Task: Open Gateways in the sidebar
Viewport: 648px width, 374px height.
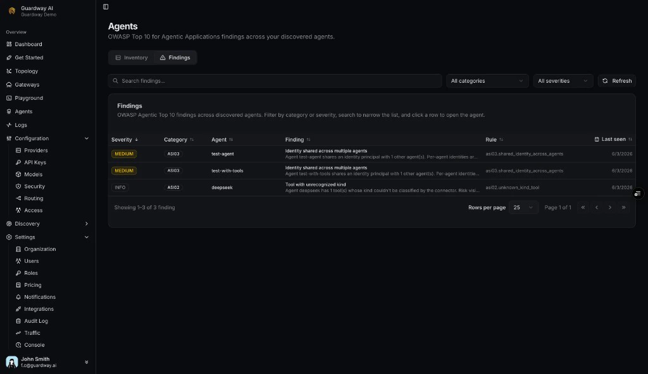Action: [x=23, y=85]
